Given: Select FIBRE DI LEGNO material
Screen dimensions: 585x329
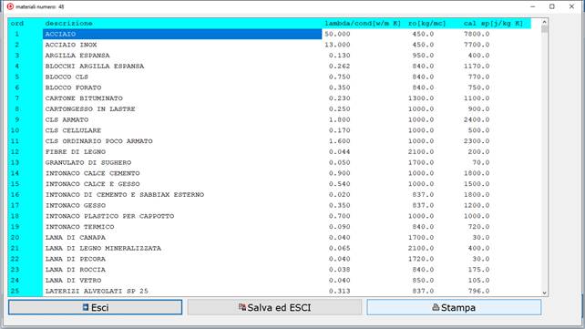Looking at the screenshot, I should 269,152.
